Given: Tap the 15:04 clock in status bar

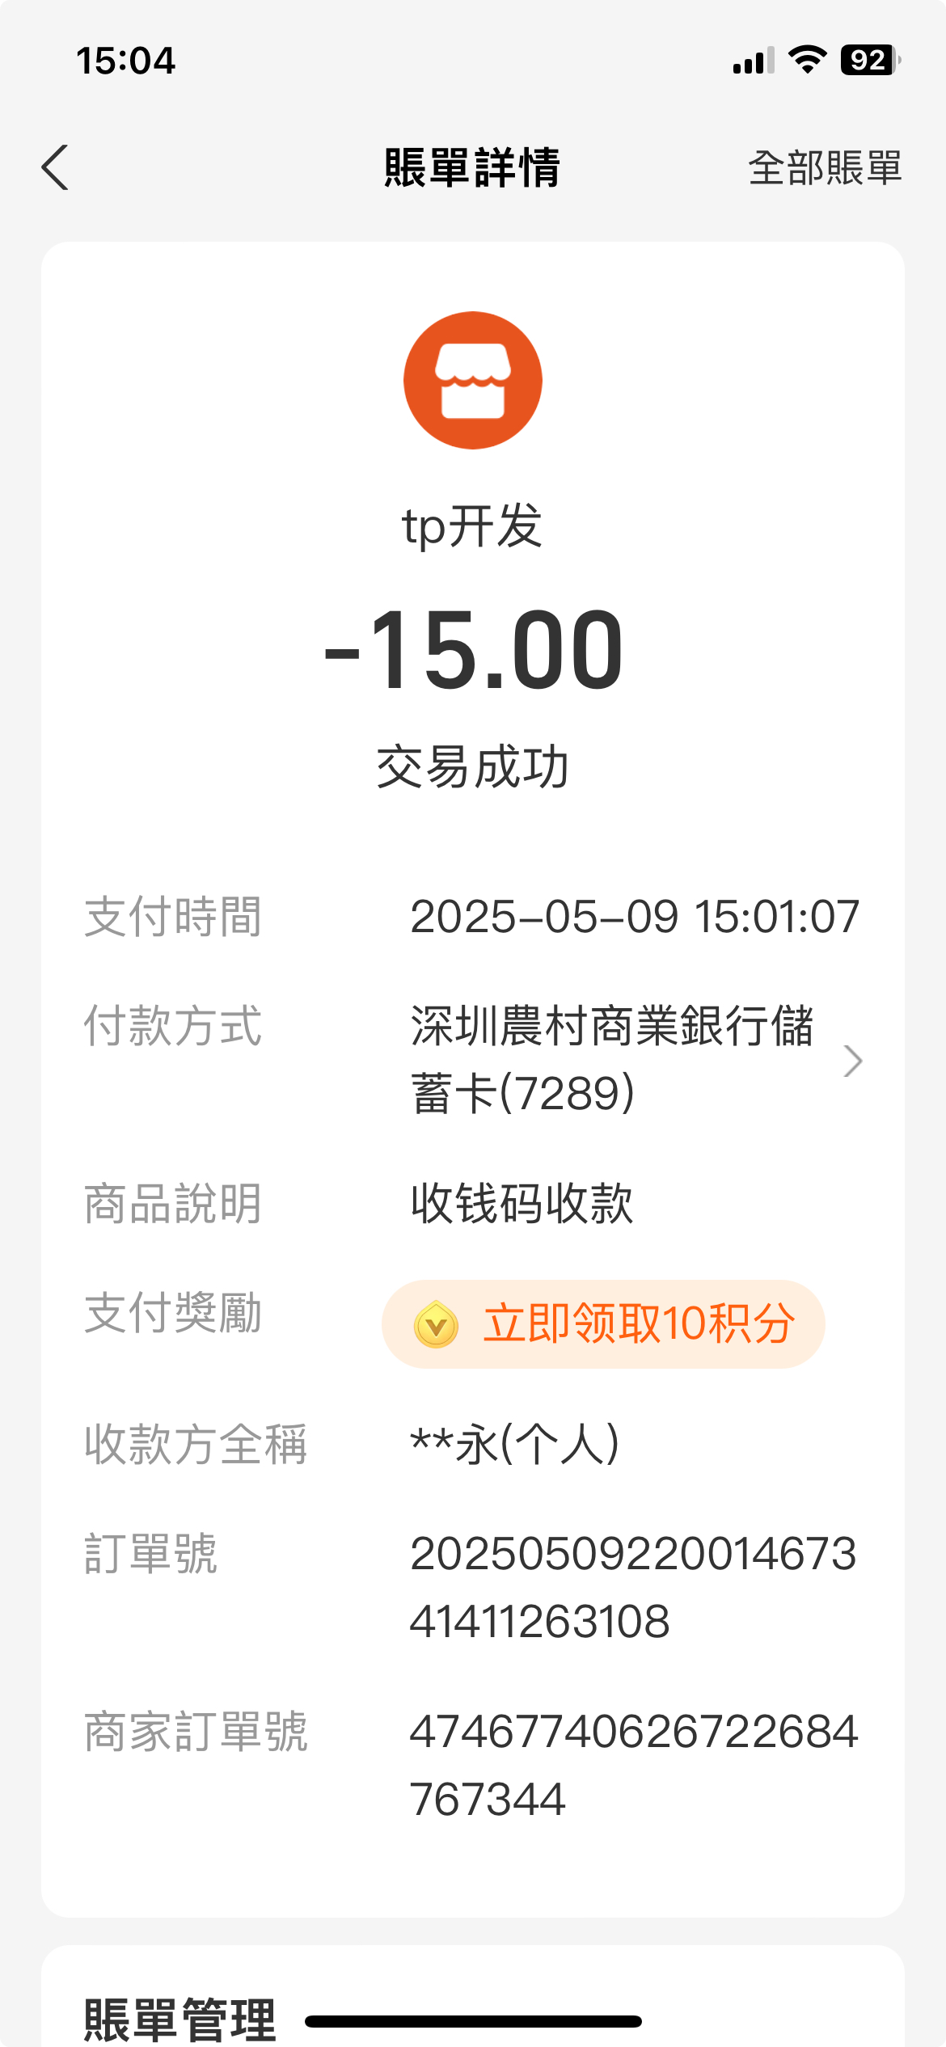Looking at the screenshot, I should pos(125,61).
